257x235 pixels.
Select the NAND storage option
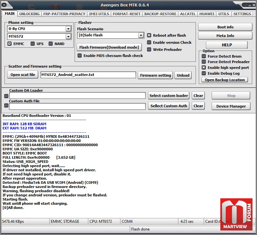tap(50, 44)
